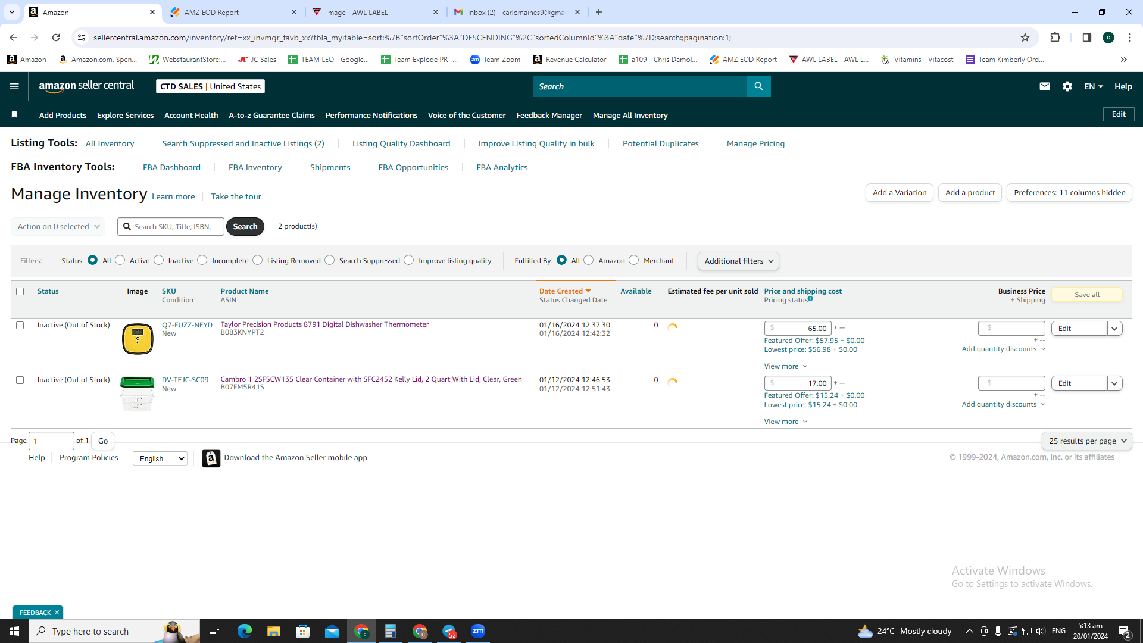The width and height of the screenshot is (1143, 643).
Task: Toggle Chrome side panel icon
Action: 1086,38
